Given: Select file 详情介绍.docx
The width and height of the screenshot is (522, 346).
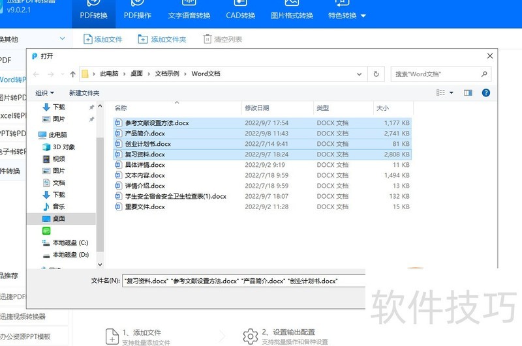Looking at the screenshot, I should 262,186.
